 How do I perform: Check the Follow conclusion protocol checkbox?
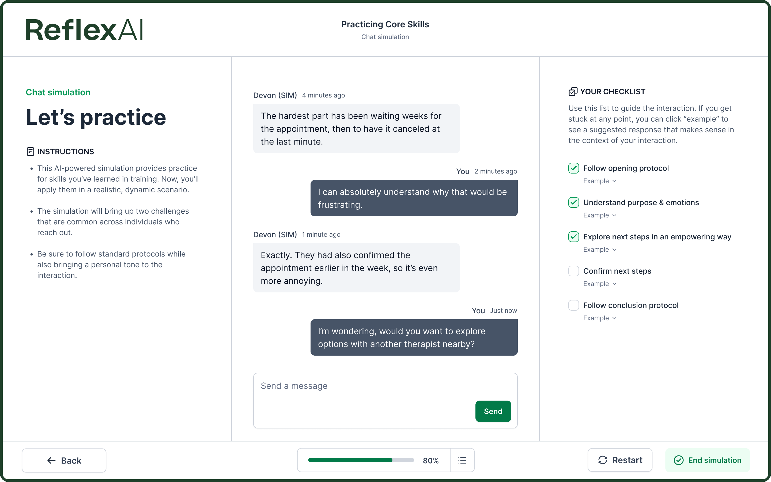coord(573,305)
